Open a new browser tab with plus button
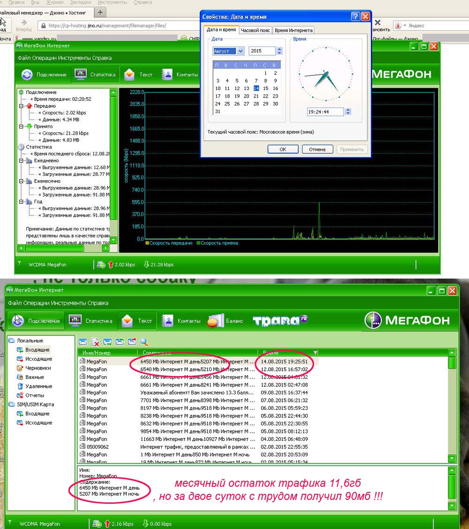 (100, 13)
